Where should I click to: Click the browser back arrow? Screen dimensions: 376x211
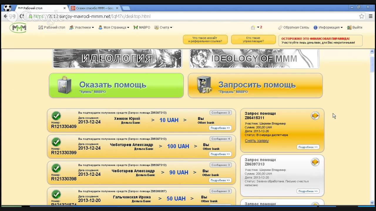tap(5, 16)
